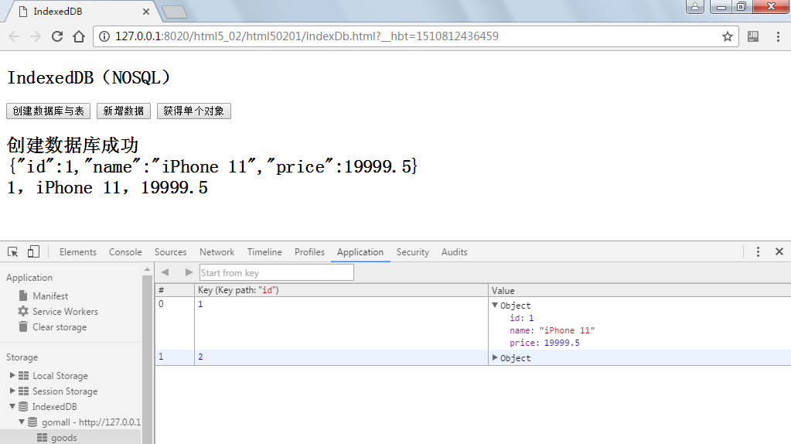Open Clear storage section
The width and height of the screenshot is (791, 444).
coord(60,327)
